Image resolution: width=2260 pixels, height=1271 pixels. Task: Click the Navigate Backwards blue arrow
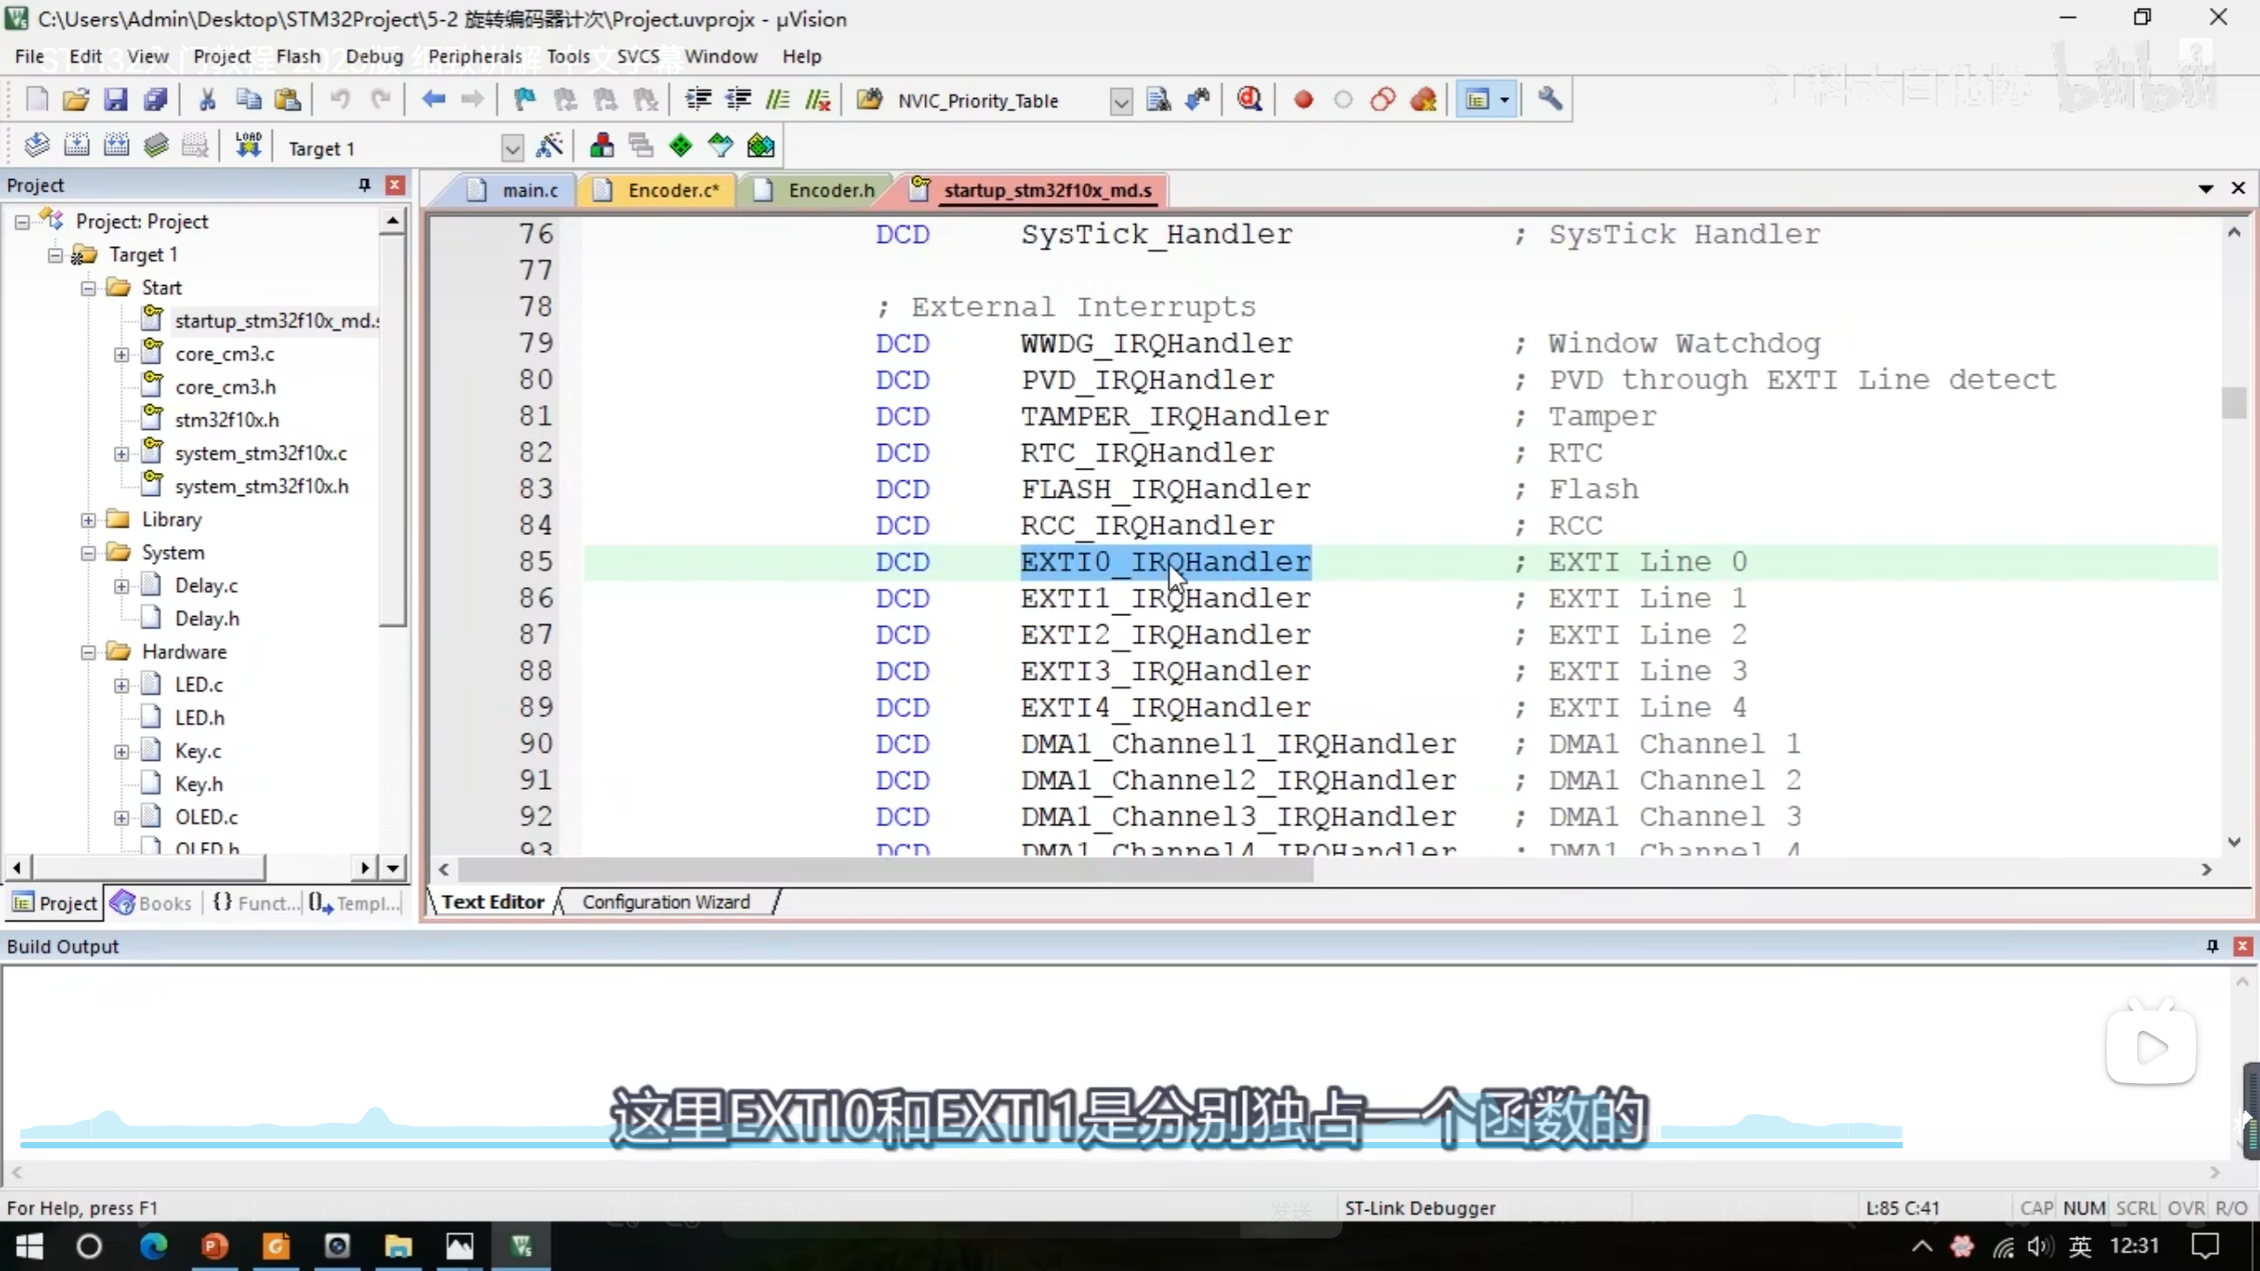coord(433,100)
